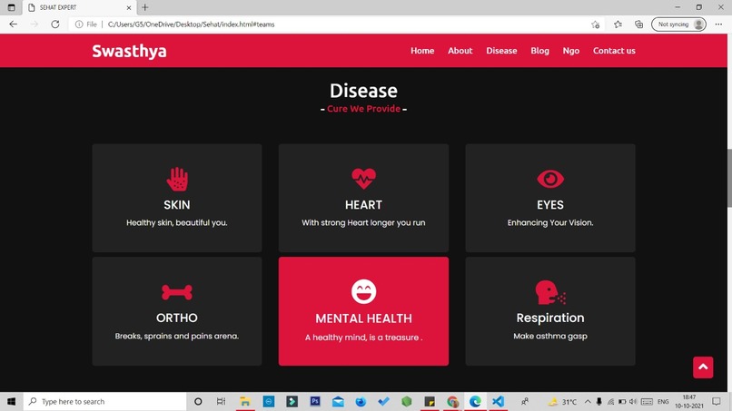Click 'A healthy mind, is a treasure' text

[x=361, y=338]
